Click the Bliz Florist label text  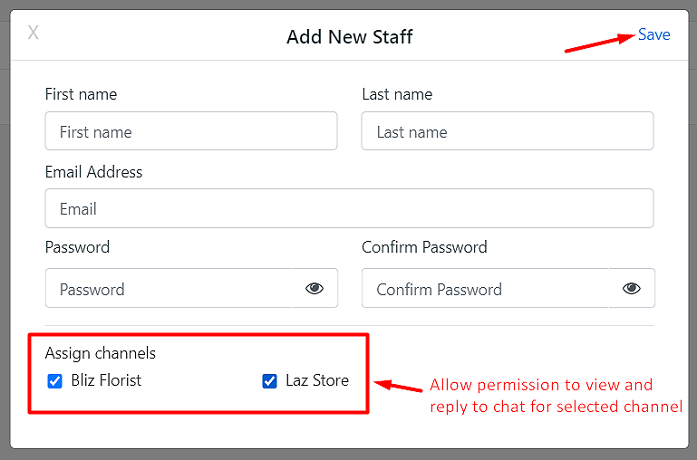tap(106, 380)
